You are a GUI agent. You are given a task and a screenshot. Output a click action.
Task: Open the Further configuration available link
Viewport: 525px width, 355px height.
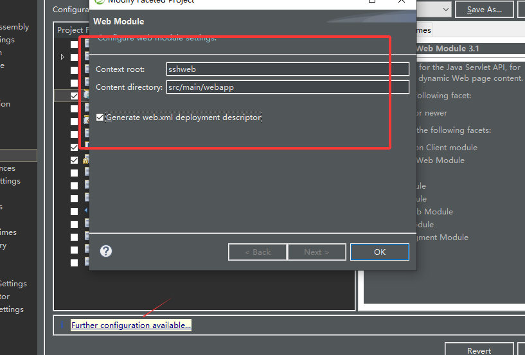[x=131, y=325]
